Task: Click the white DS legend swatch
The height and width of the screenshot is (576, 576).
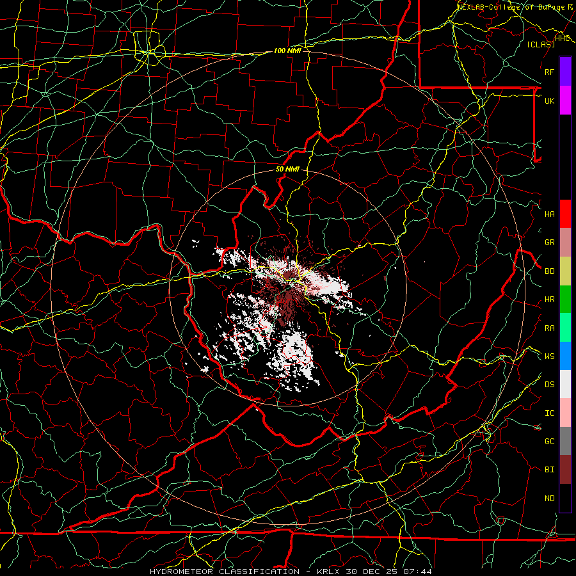Action: [565, 384]
